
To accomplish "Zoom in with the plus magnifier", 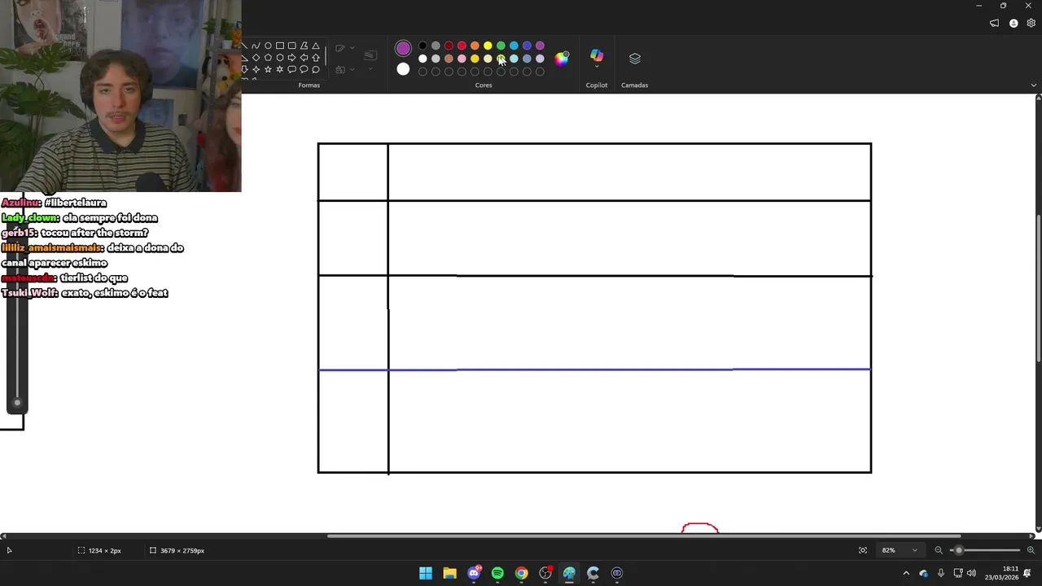I will point(1031,550).
